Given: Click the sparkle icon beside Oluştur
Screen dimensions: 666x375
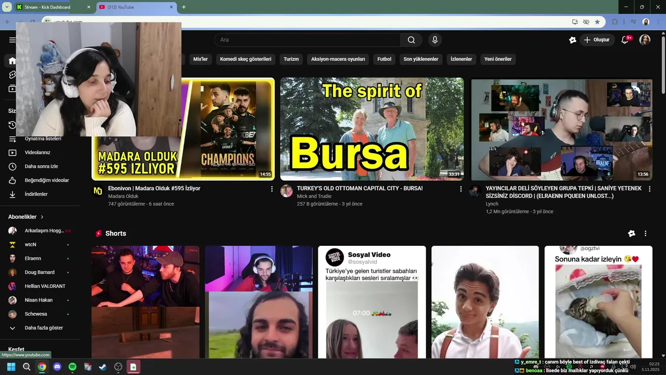Looking at the screenshot, I should pos(572,40).
